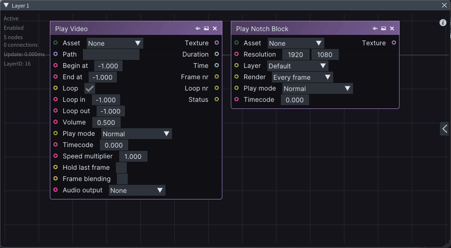Image resolution: width=451 pixels, height=248 pixels.
Task: Click the 'Active' status text
Action: click(x=11, y=18)
